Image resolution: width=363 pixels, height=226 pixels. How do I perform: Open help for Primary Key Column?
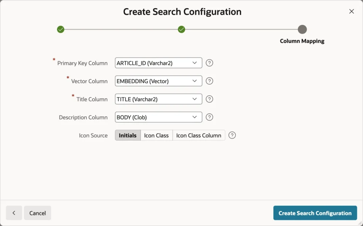[209, 63]
